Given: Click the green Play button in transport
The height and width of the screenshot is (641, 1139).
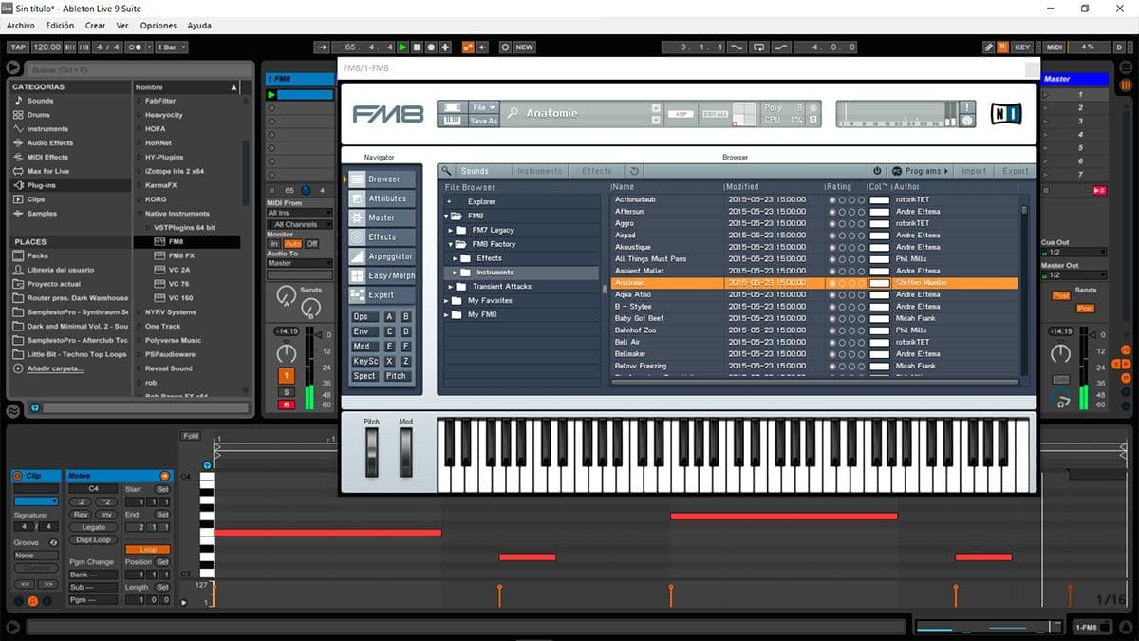Looking at the screenshot, I should coord(403,47).
